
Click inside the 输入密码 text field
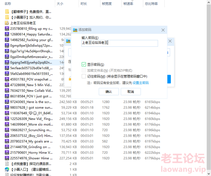(x=120, y=43)
